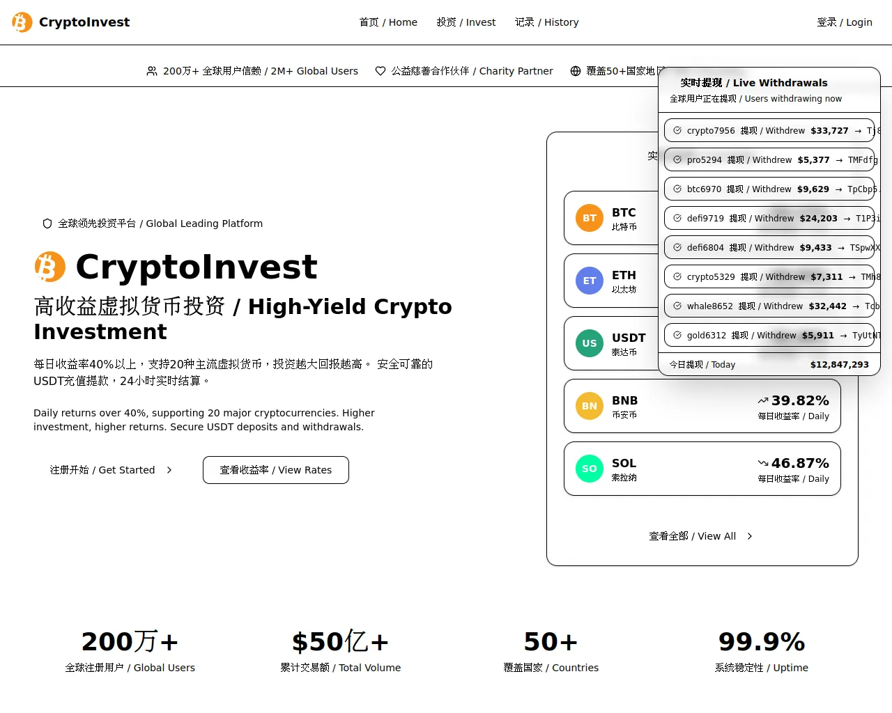Go to the History page
Viewport: 892px width, 713px height.
(x=547, y=22)
